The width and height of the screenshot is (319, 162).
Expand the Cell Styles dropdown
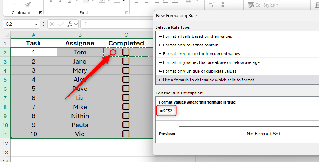click(277, 5)
